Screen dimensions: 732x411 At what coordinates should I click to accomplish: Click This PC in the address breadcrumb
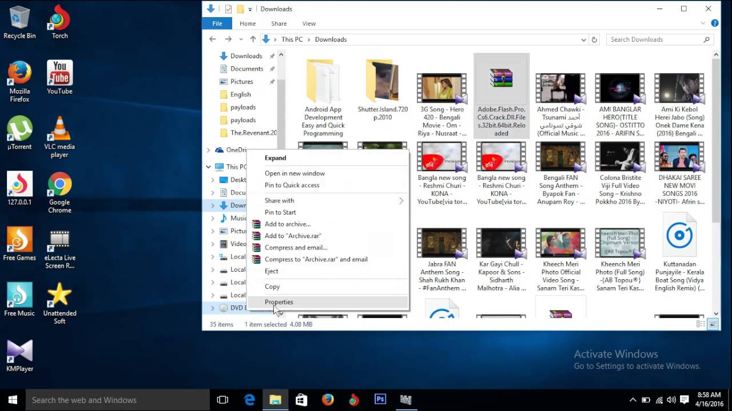(292, 39)
